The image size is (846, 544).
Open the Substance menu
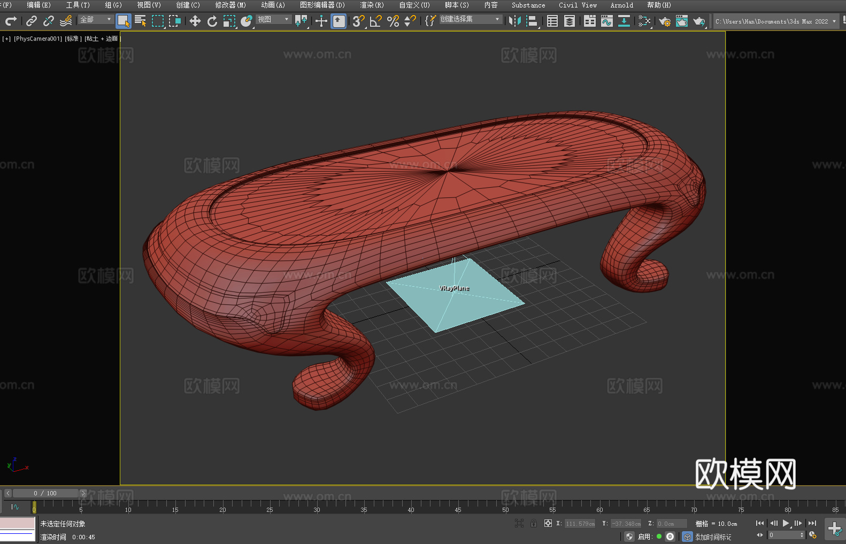coord(528,5)
